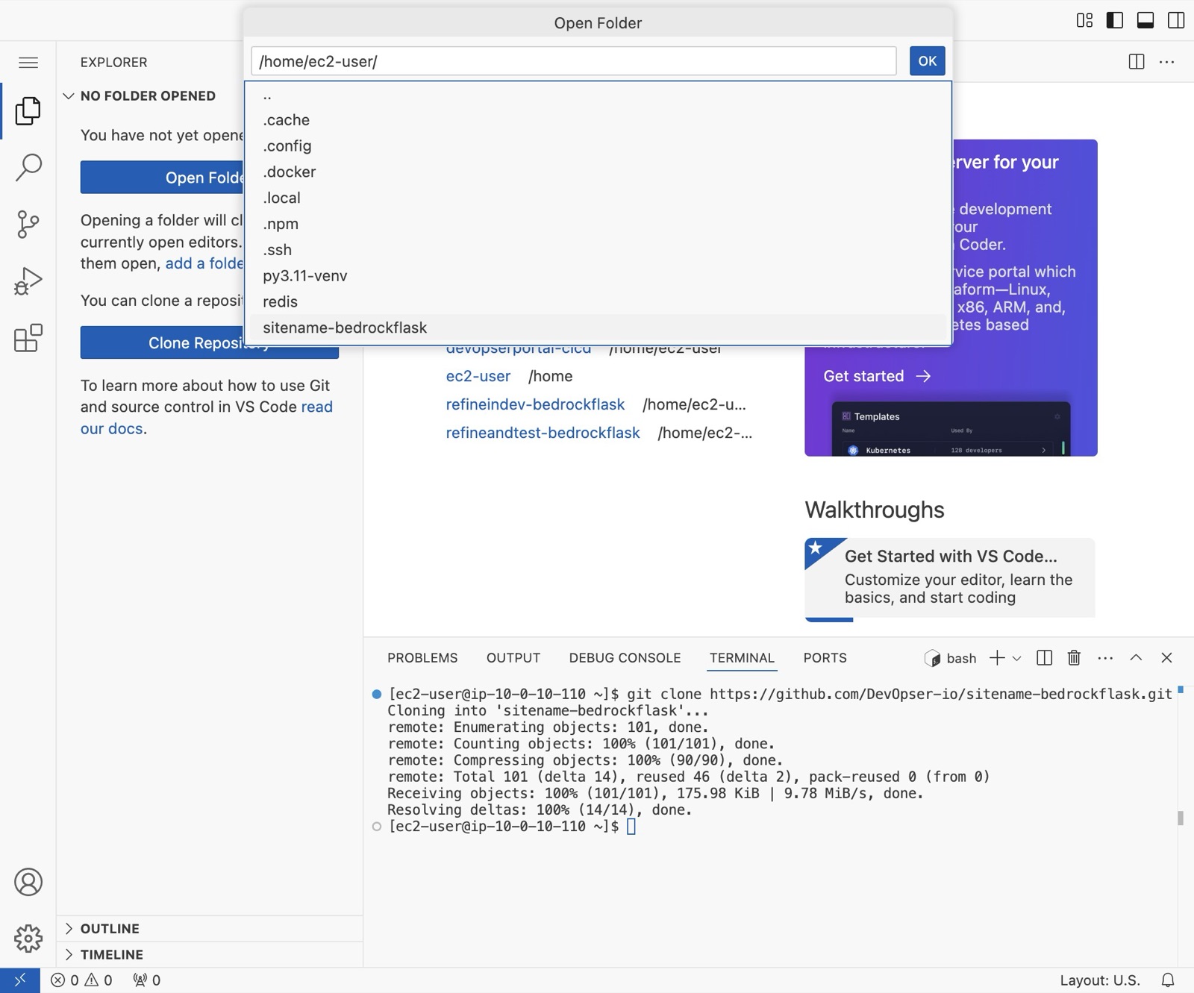Select the redis folder entry

point(598,301)
